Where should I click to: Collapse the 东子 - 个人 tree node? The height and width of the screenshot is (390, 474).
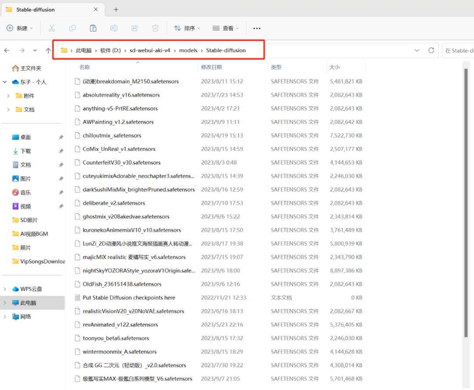(4, 82)
